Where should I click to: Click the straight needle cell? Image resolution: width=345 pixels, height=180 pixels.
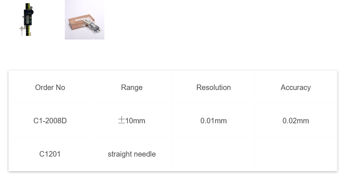pyautogui.click(x=132, y=154)
